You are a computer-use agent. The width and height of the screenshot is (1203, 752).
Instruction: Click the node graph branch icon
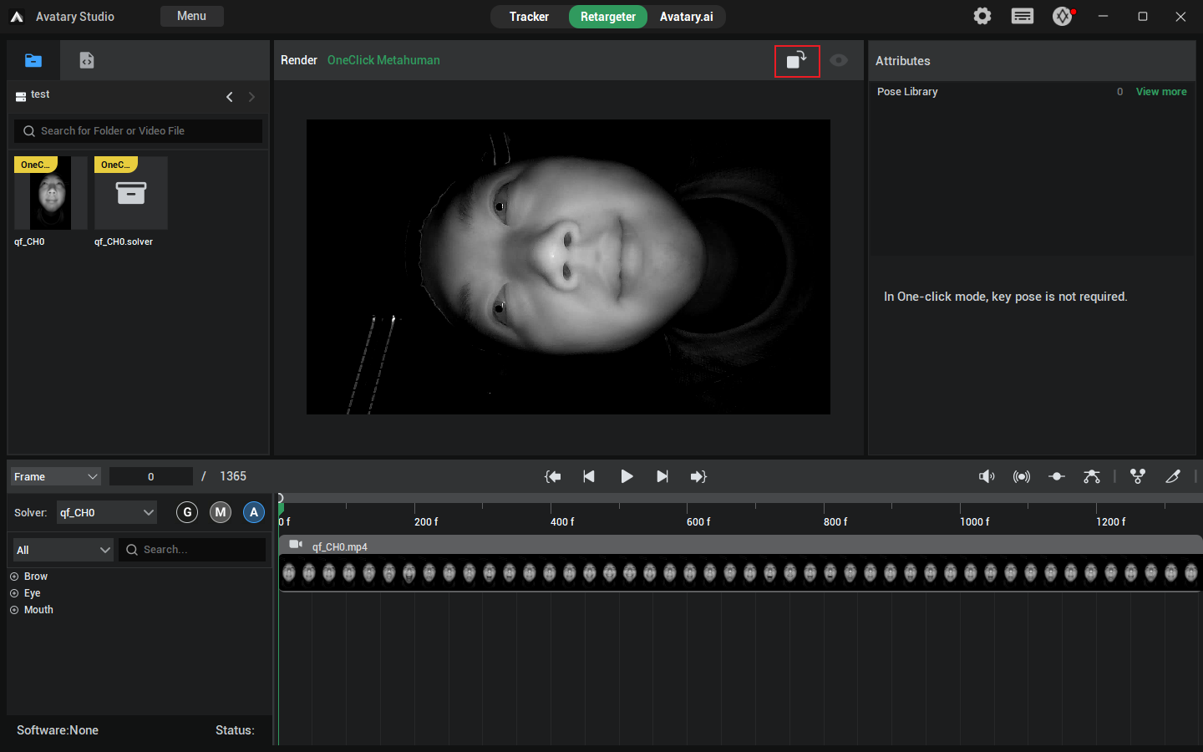point(1138,476)
